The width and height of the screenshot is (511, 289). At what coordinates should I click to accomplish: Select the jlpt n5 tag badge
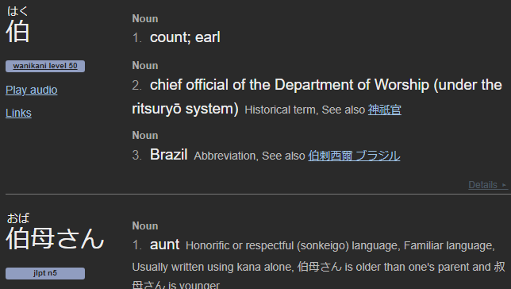click(45, 273)
